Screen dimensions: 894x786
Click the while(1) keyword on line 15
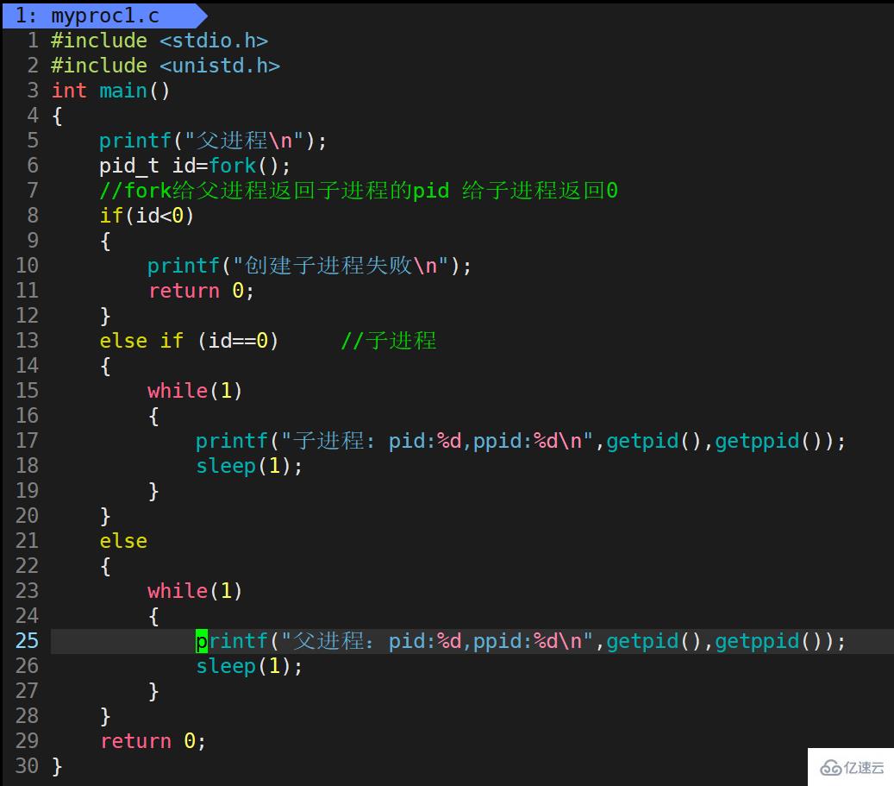(x=178, y=391)
